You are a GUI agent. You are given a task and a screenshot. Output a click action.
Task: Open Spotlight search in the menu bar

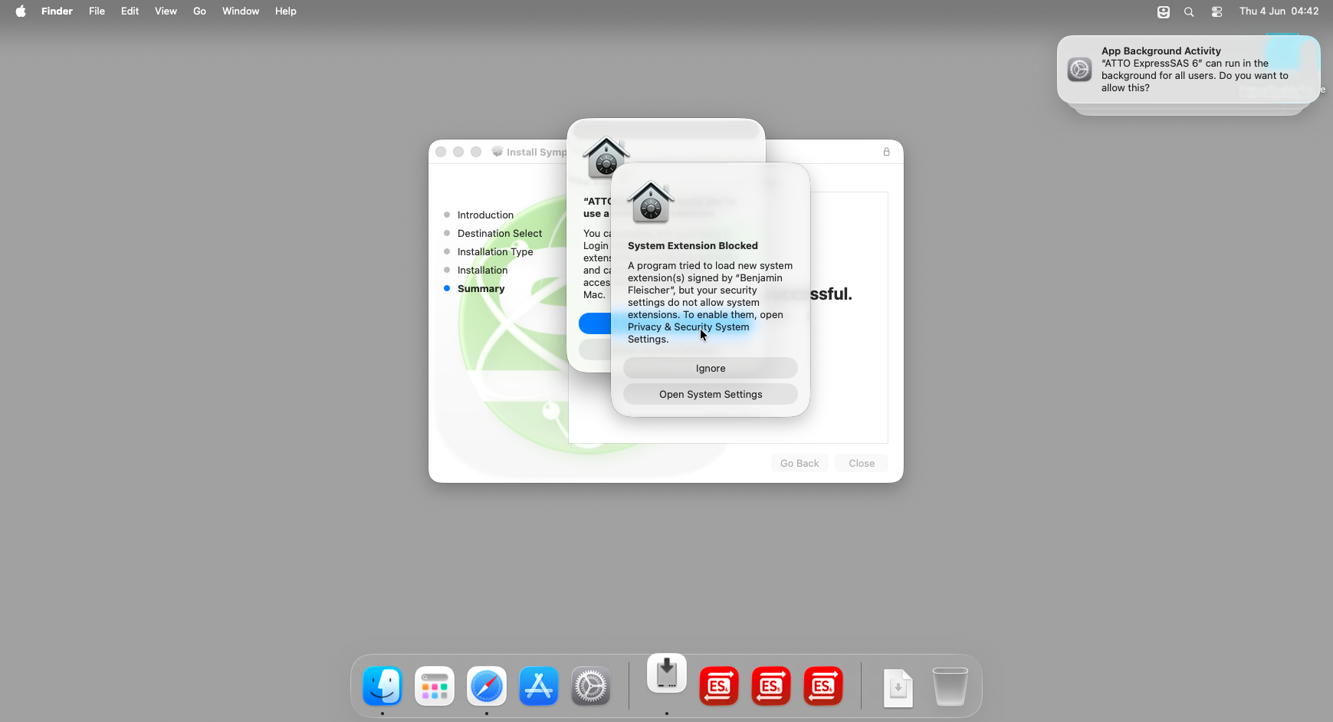(x=1189, y=11)
